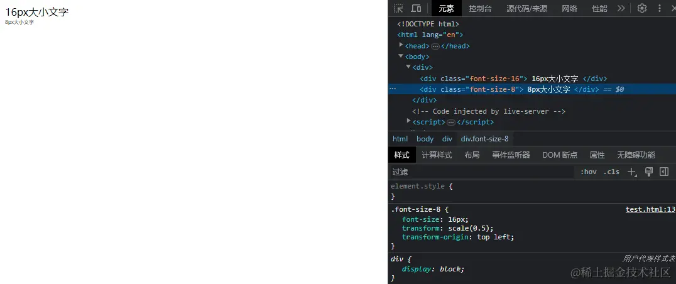Switch to the 样式 pane tab
Screen dimensions: 676x284
tap(402, 155)
